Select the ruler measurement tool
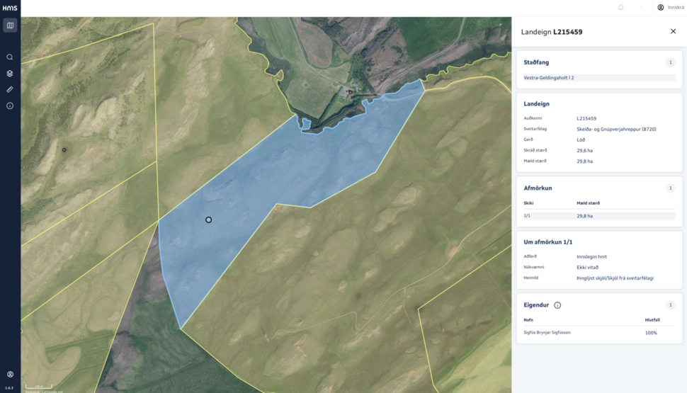The width and height of the screenshot is (687, 393). (x=10, y=89)
